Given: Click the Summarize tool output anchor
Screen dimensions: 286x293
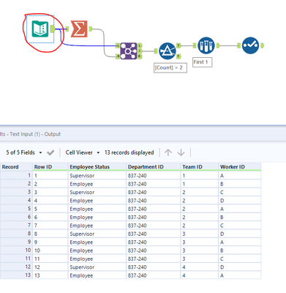Looking at the screenshot, I should tap(91, 29).
